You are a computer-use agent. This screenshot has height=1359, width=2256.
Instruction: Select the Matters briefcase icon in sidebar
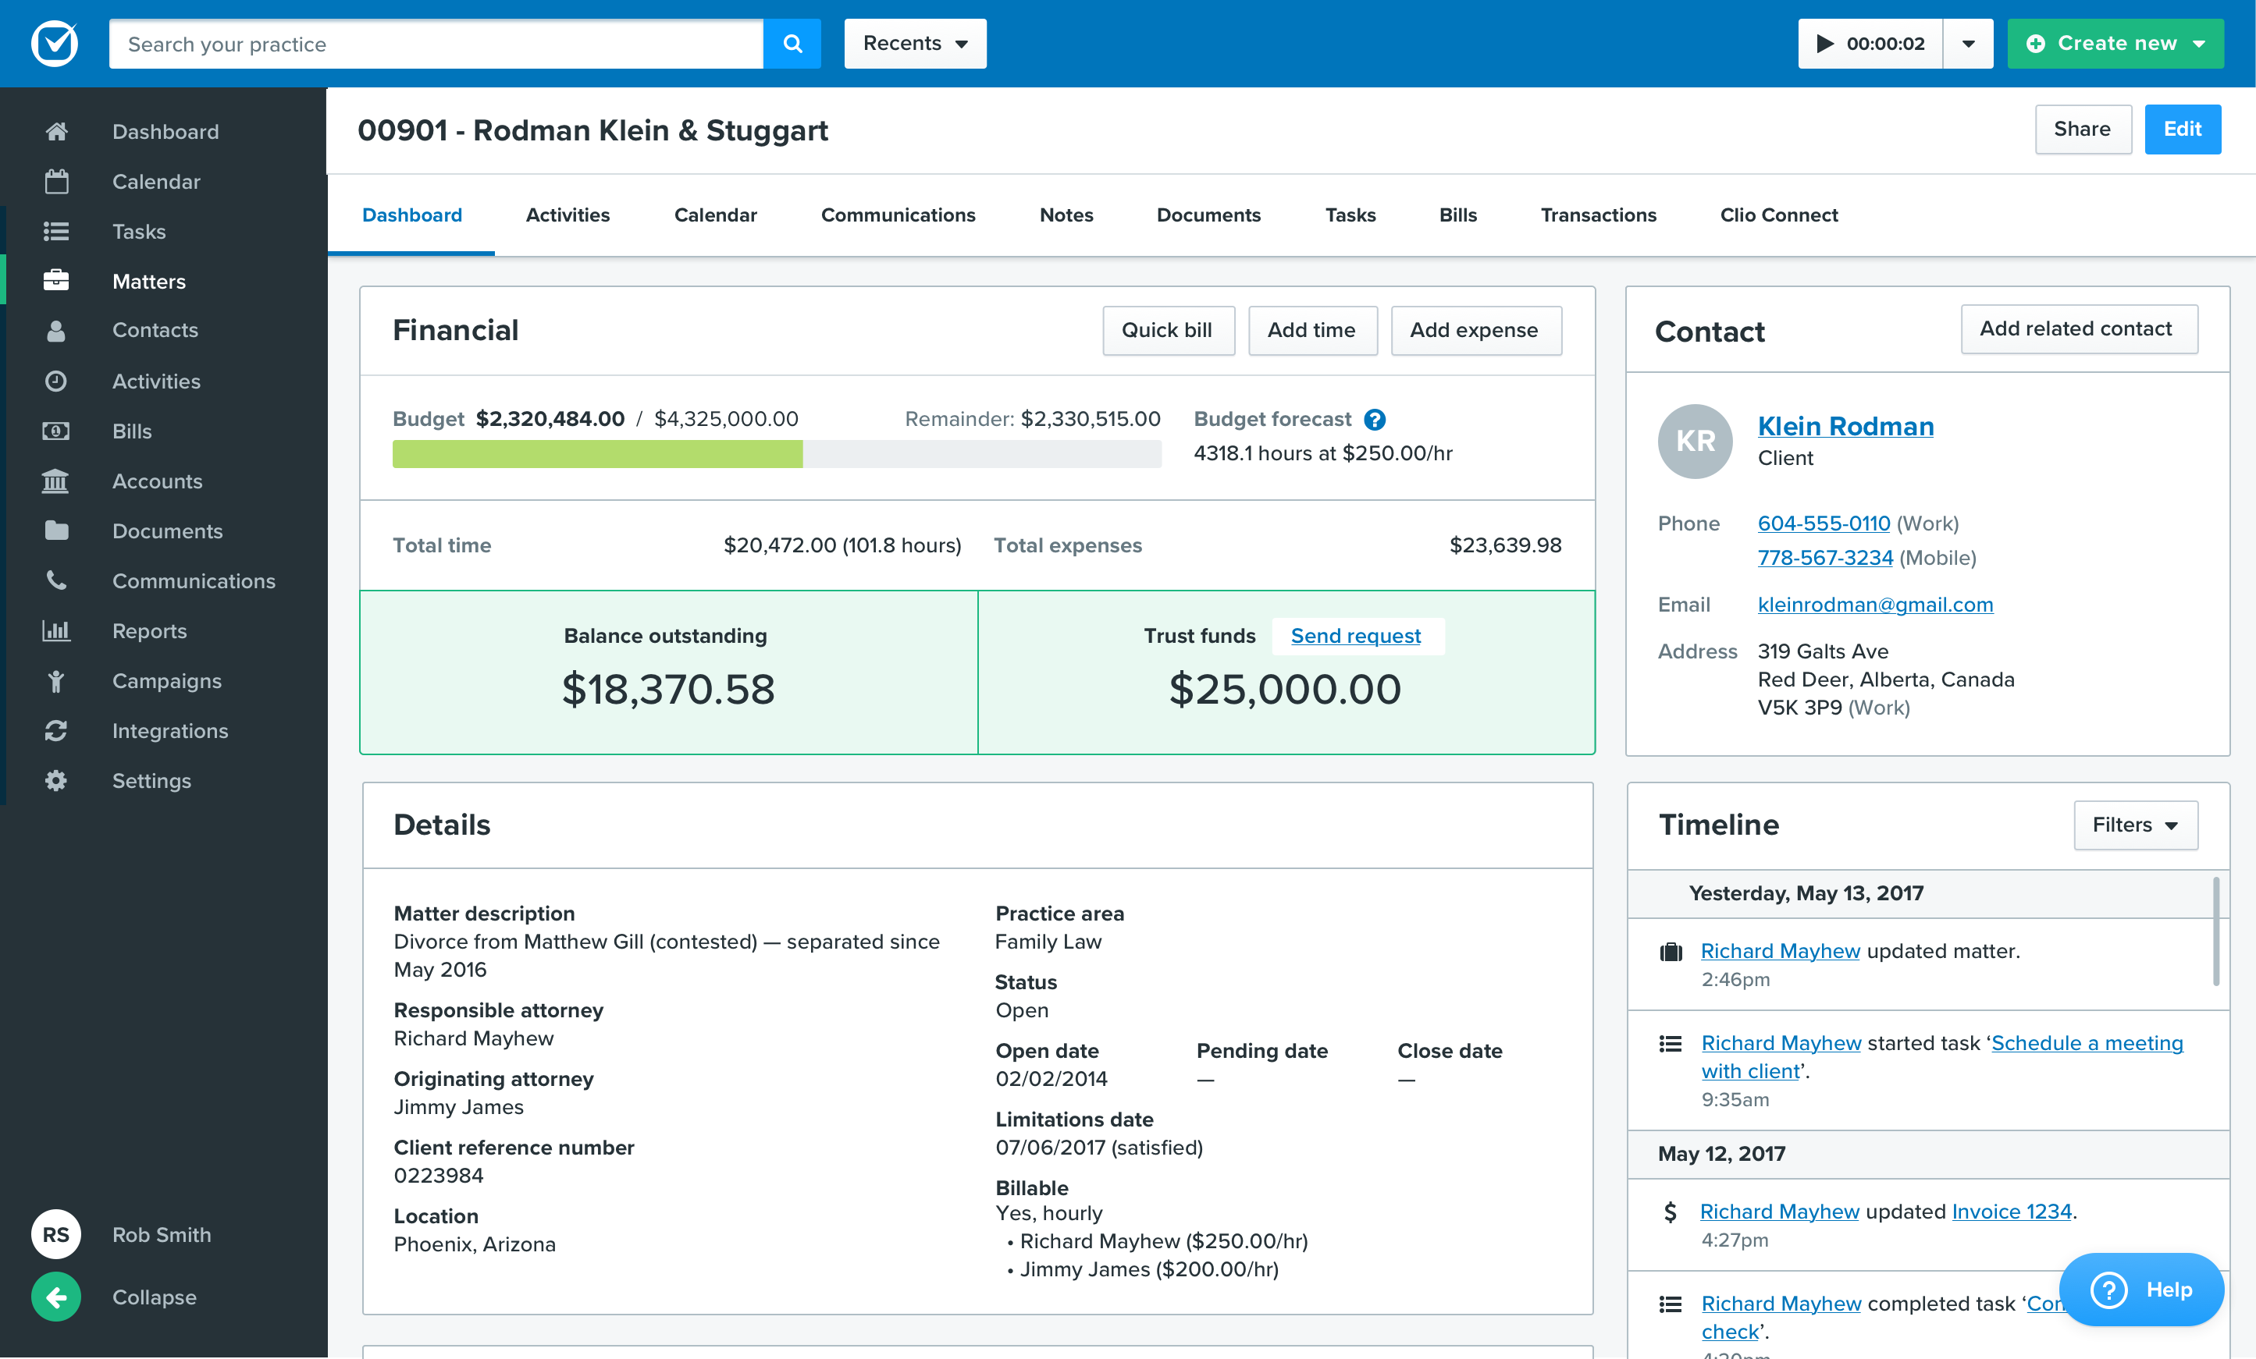point(56,281)
